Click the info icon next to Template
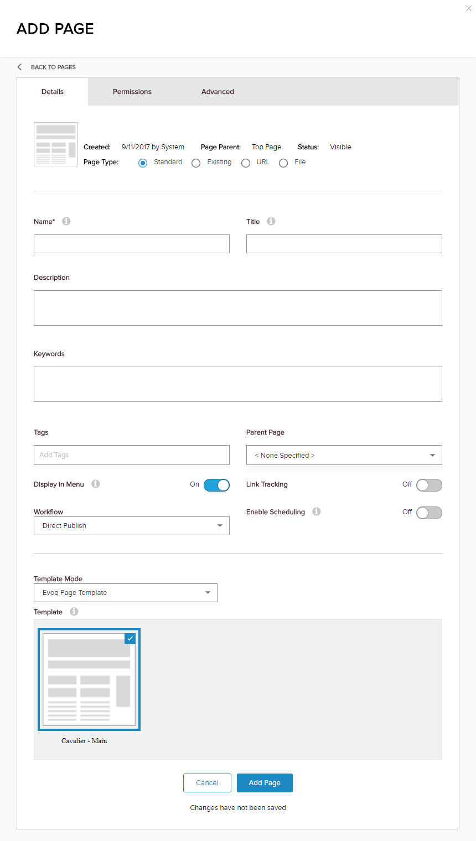476x841 pixels. (74, 612)
